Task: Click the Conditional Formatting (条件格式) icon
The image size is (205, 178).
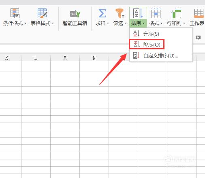Action: 15,13
